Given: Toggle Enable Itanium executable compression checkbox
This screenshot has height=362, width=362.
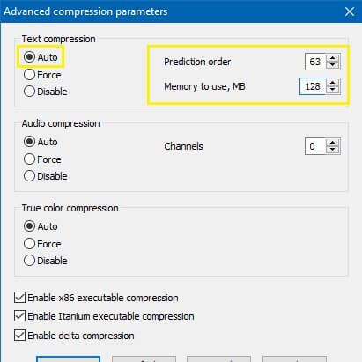Looking at the screenshot, I should pos(19,316).
